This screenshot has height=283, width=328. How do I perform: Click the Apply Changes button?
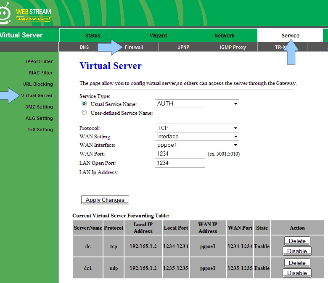(x=105, y=200)
